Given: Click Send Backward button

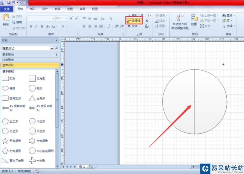Looking at the screenshot, I should 208,21.
